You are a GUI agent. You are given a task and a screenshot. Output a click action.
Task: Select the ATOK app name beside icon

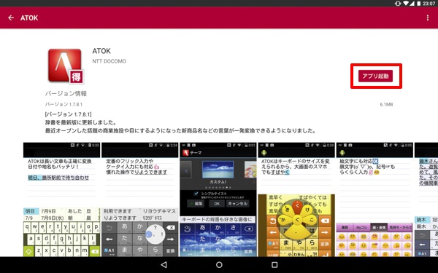(101, 51)
